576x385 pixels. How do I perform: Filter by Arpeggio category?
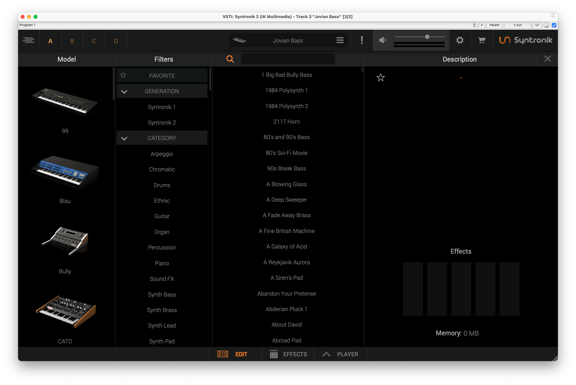(162, 154)
